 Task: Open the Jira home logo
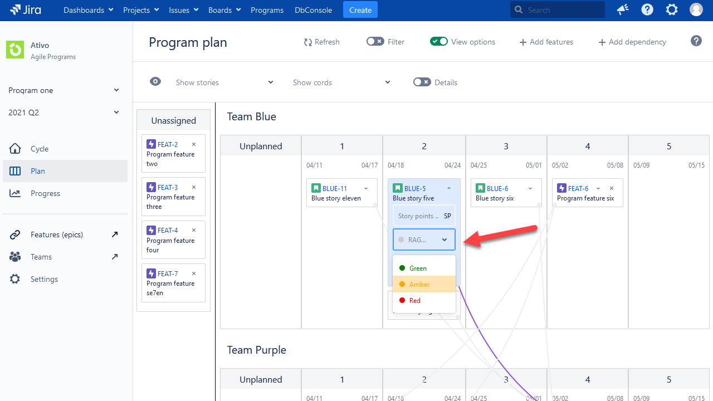[25, 9]
